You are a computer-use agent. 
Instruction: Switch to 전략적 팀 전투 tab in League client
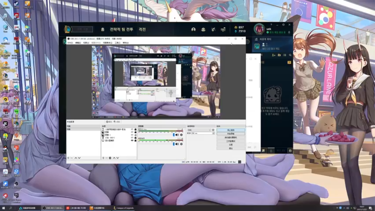pos(121,30)
